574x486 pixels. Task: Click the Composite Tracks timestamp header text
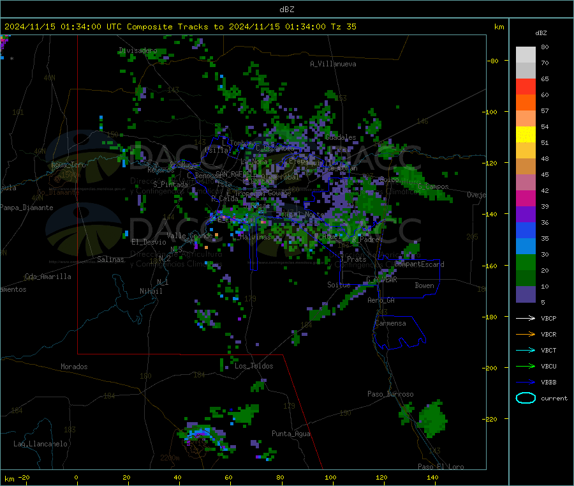click(180, 27)
